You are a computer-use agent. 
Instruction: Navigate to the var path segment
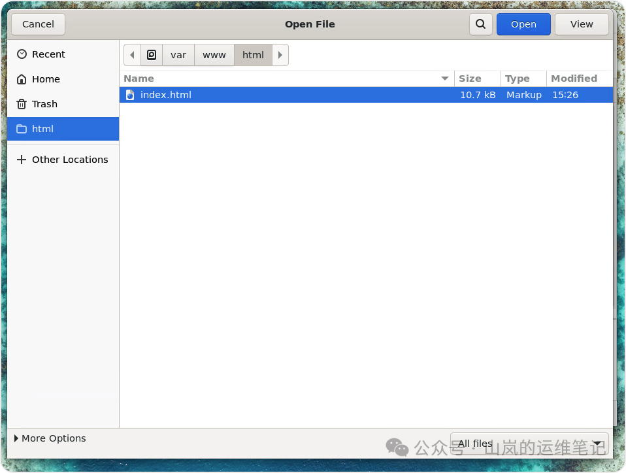tap(178, 55)
